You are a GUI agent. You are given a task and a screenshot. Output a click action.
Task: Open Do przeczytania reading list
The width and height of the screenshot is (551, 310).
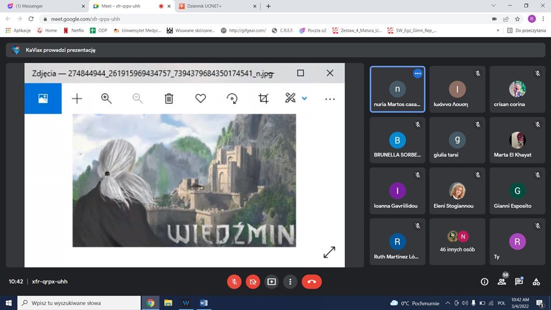point(526,31)
